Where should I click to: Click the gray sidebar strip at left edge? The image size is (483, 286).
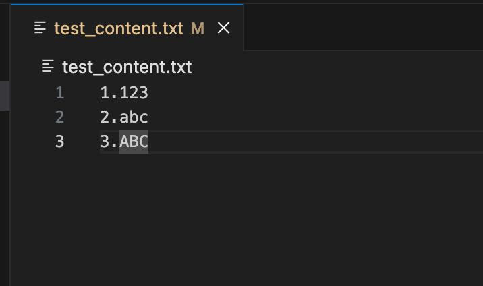[5, 95]
